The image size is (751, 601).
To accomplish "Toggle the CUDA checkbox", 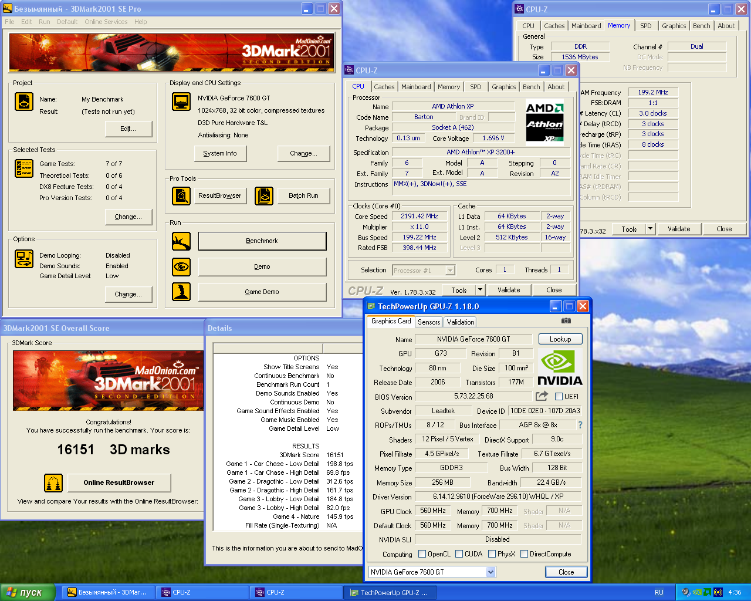I will point(459,553).
